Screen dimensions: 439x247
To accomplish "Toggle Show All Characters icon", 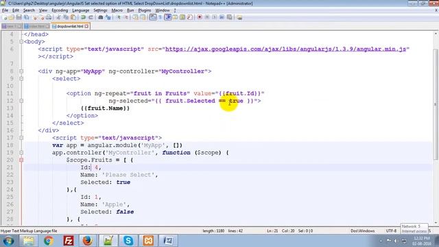I will click(160, 17).
